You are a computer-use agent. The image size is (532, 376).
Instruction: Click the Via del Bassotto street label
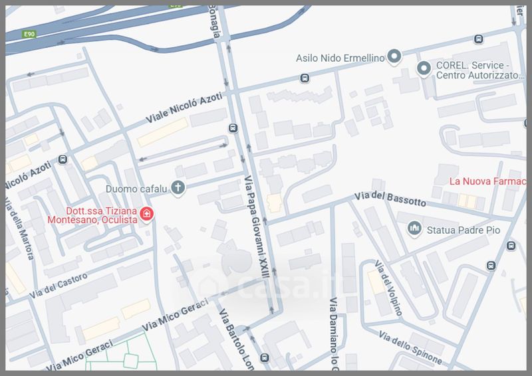pyautogui.click(x=390, y=199)
